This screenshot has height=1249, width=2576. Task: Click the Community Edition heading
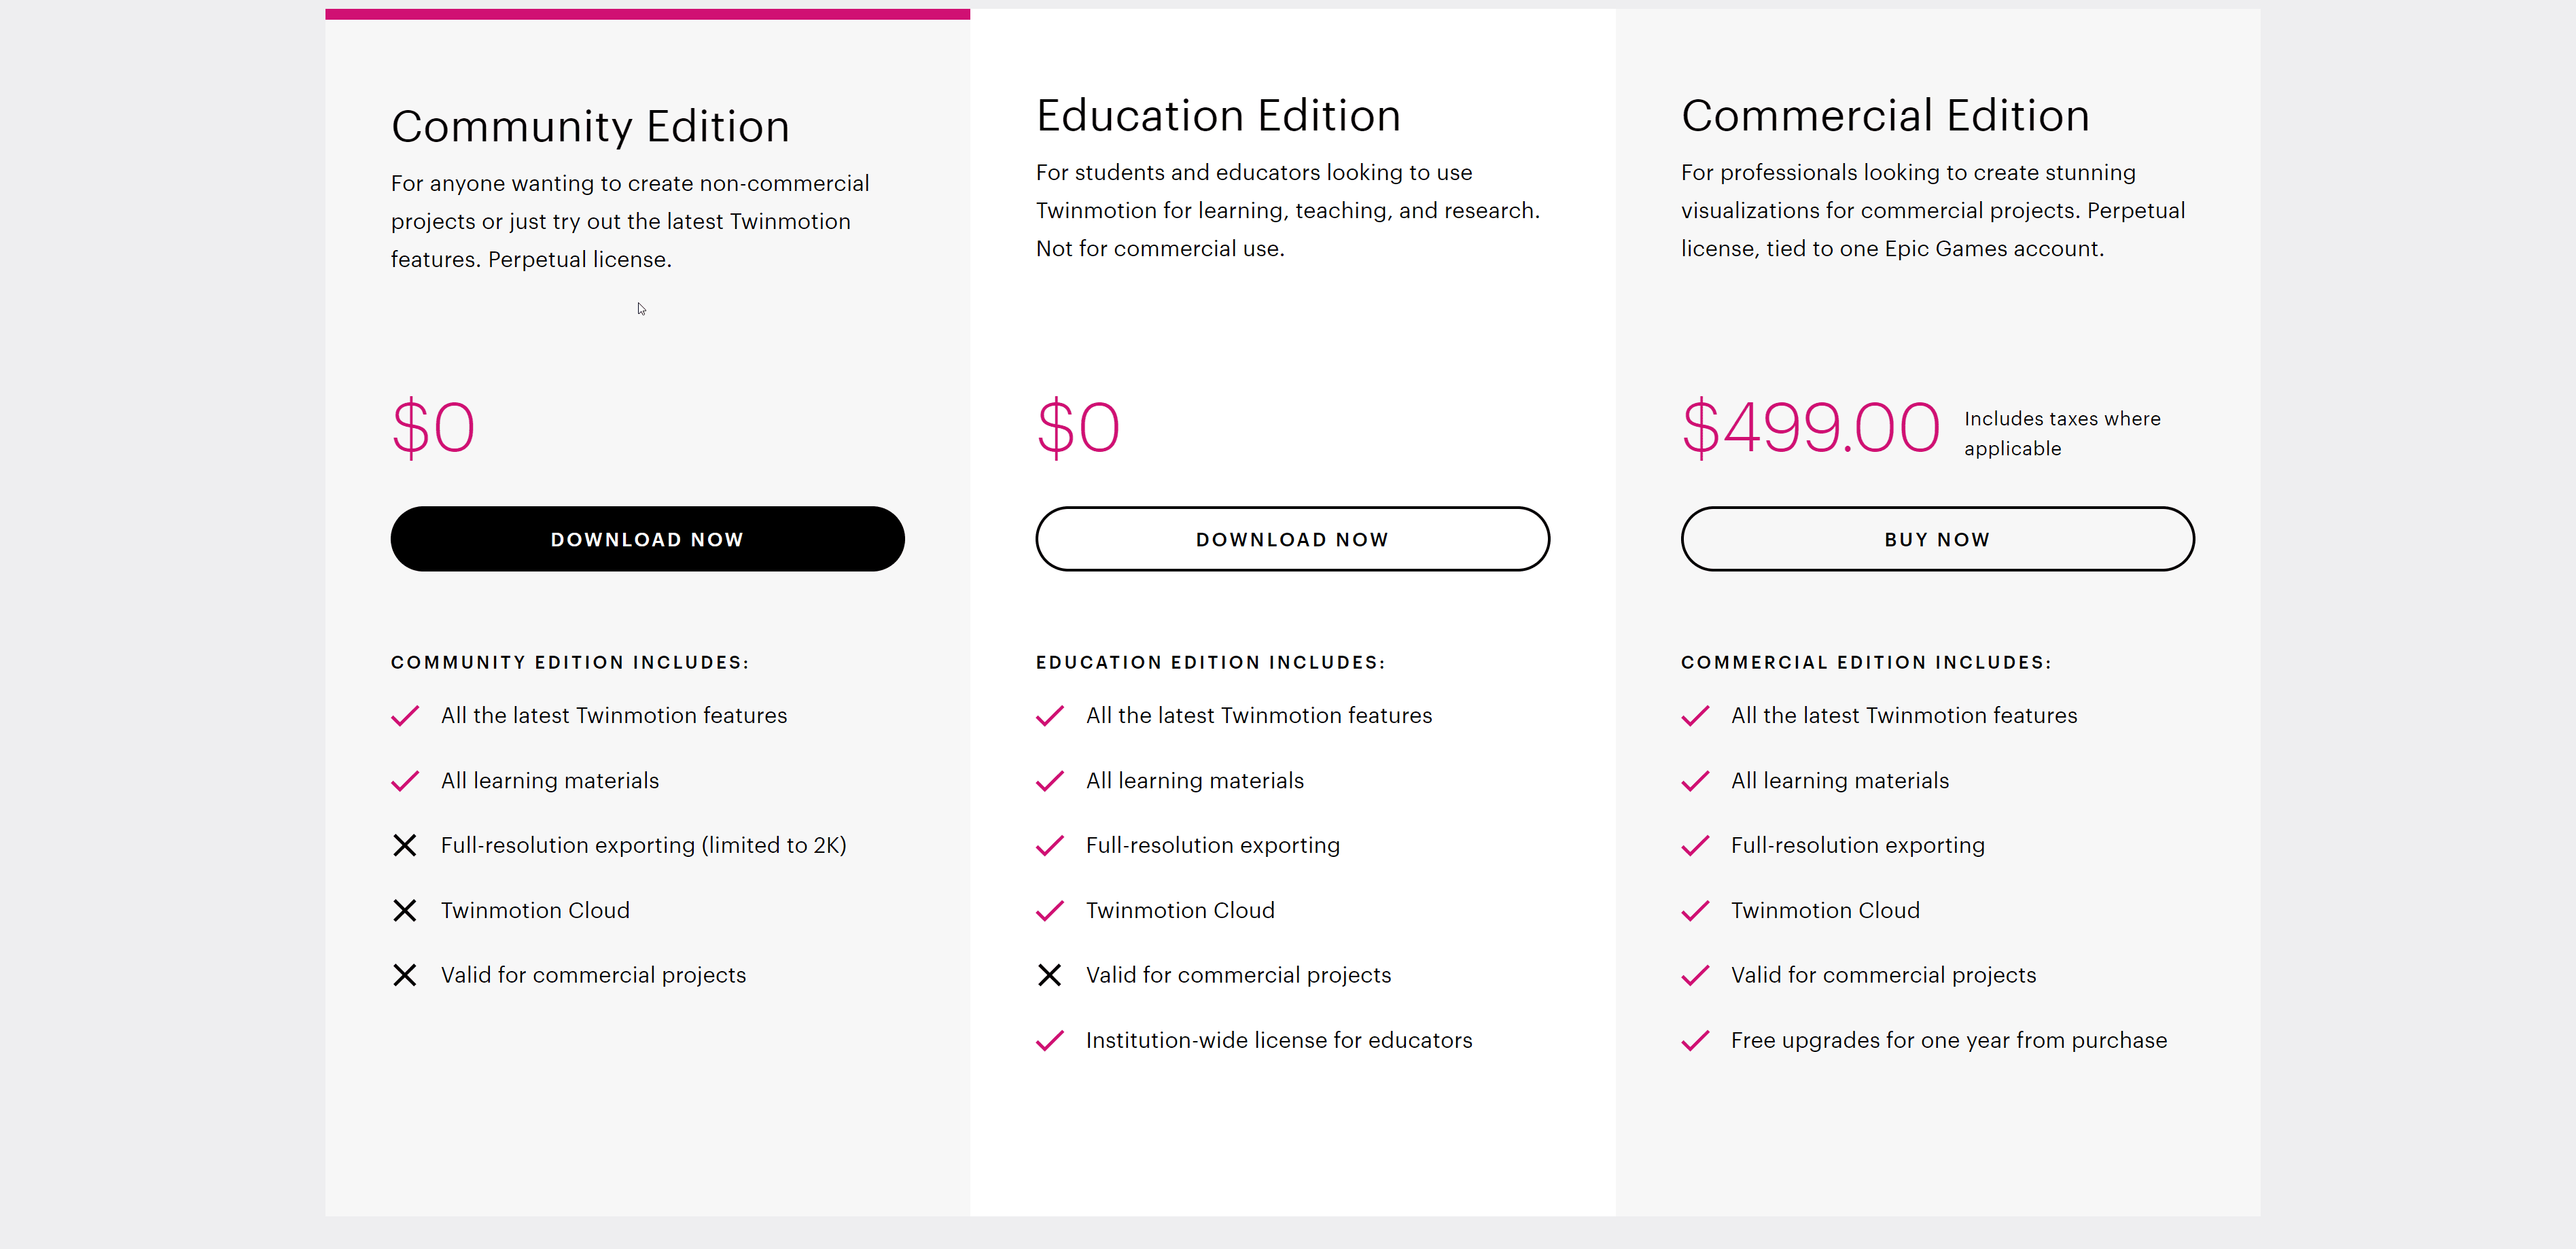tap(590, 127)
